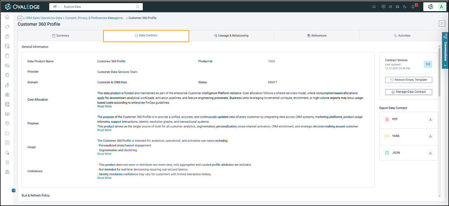
Task: Click the Manage Data Contract button
Action: click(x=408, y=92)
